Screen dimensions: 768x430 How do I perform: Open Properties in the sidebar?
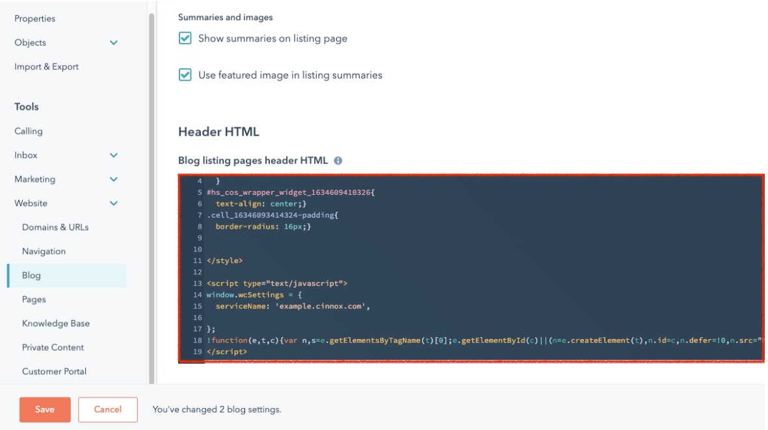coord(34,19)
